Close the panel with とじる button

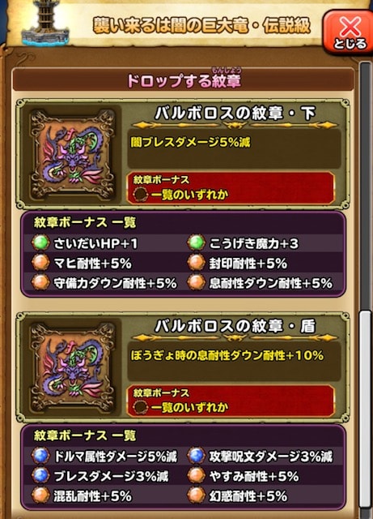coord(348,32)
